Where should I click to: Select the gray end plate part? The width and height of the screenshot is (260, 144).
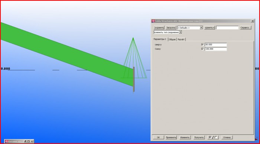tap(134, 79)
